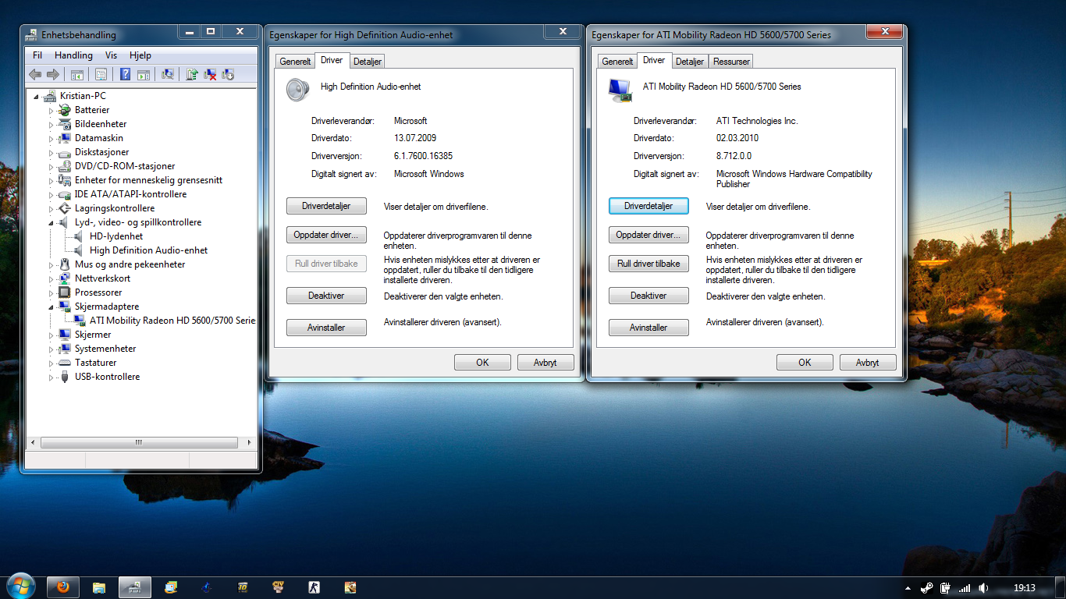Click Driverdetaljer in the ATI Radeon dialog
This screenshot has height=599, width=1066.
click(x=648, y=207)
